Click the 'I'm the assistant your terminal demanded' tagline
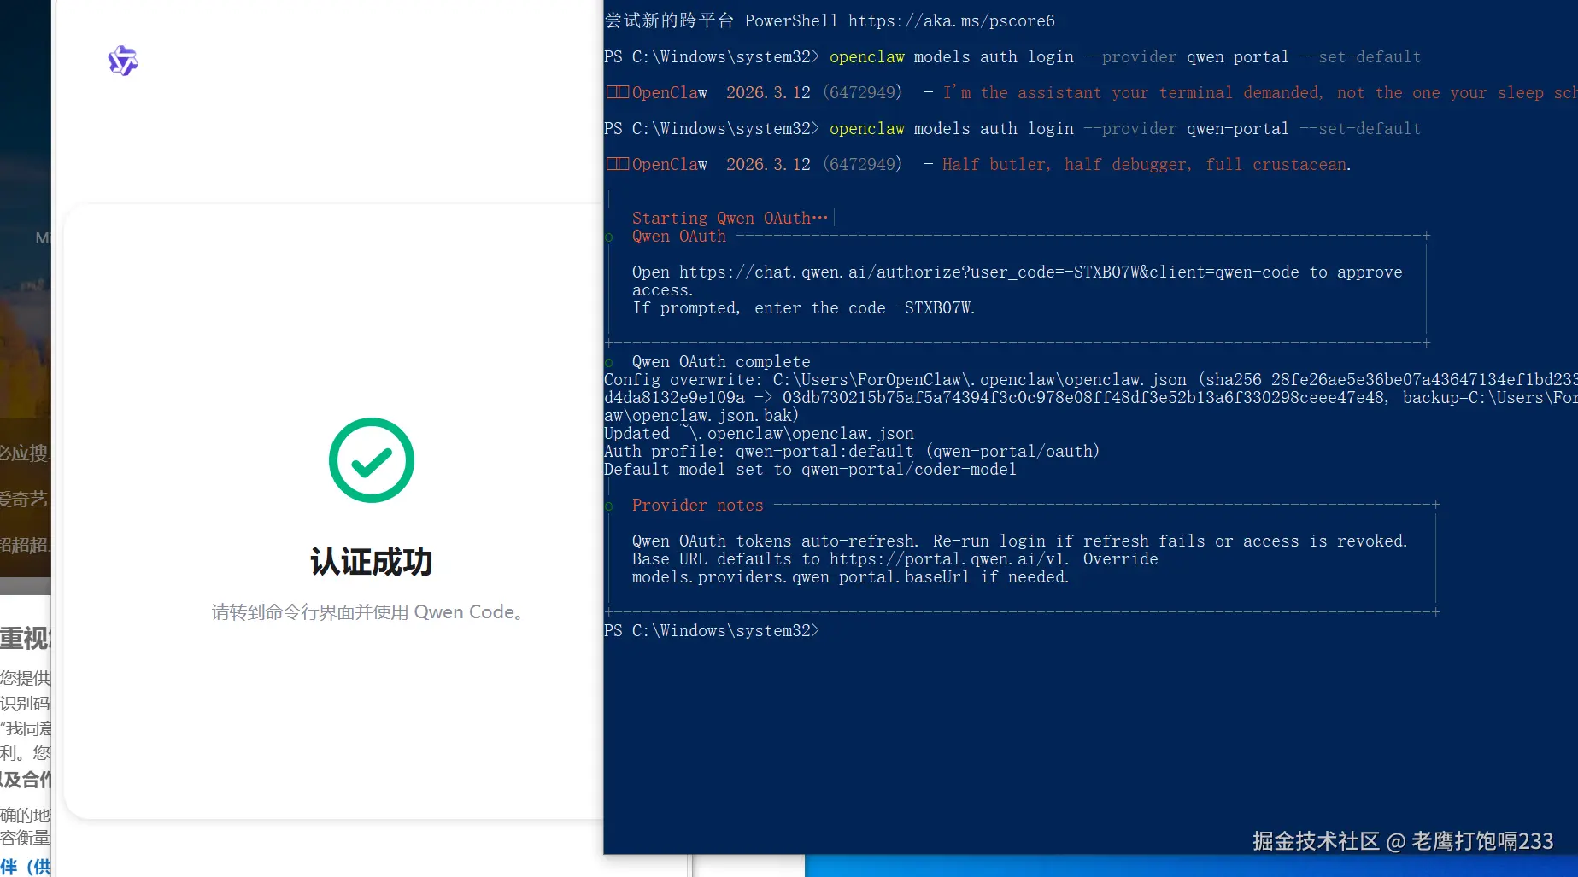 [x=1260, y=92]
